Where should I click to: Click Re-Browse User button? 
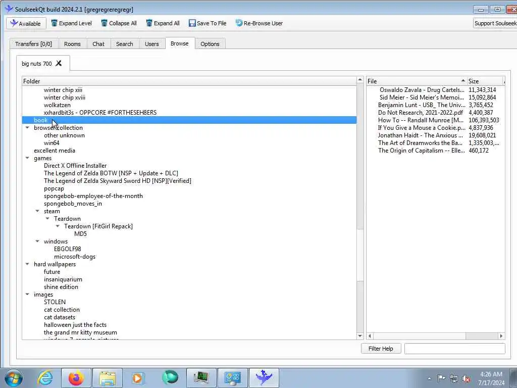tap(259, 23)
